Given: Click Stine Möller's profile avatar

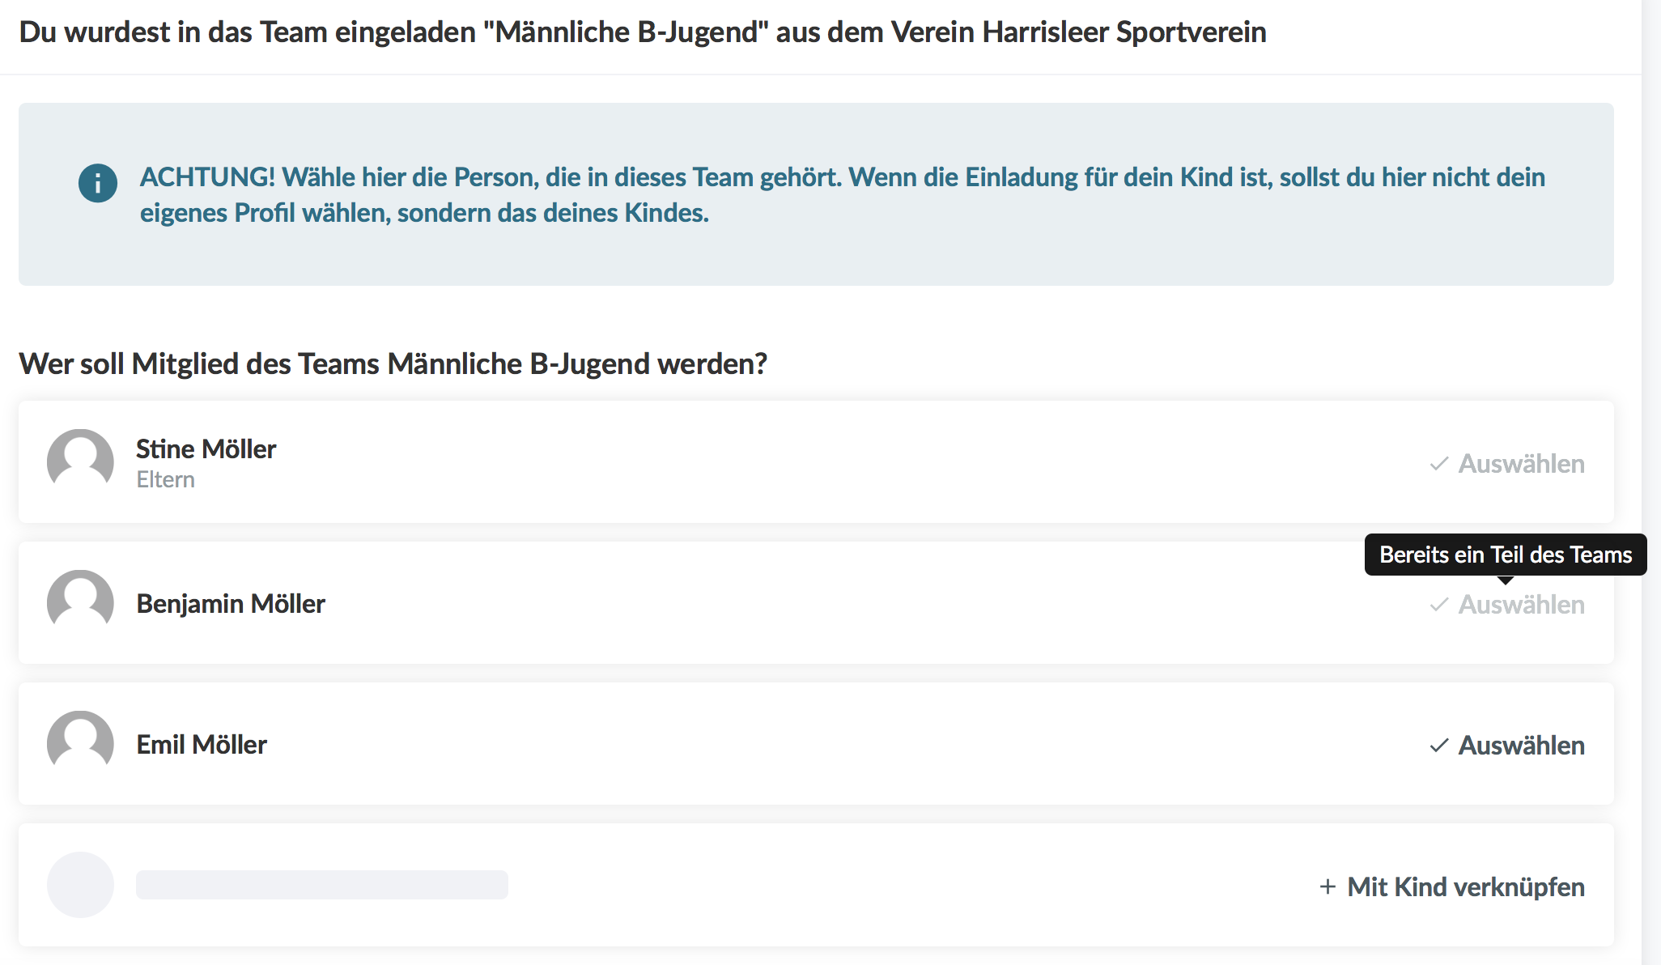Looking at the screenshot, I should click(80, 461).
